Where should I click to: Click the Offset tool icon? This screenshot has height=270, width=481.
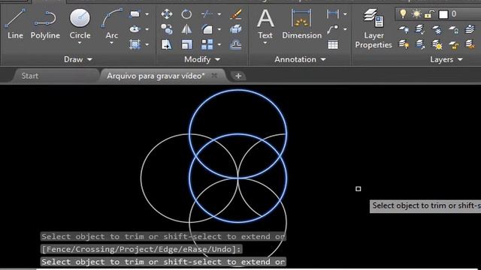tap(235, 45)
